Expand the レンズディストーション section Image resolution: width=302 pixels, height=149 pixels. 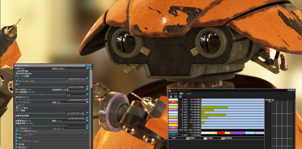pos(17,141)
